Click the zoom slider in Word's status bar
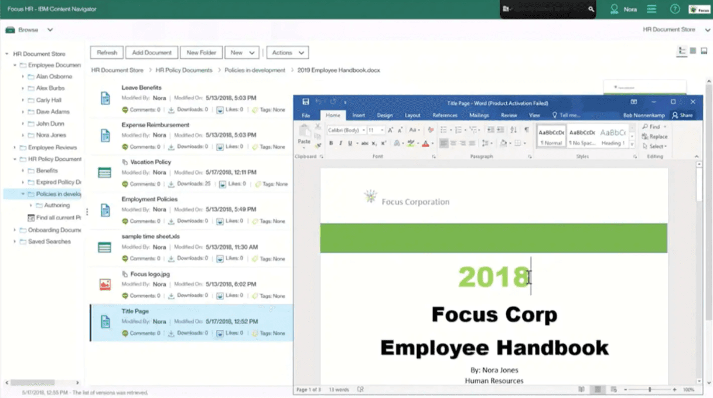The height and width of the screenshot is (398, 713). [649, 390]
